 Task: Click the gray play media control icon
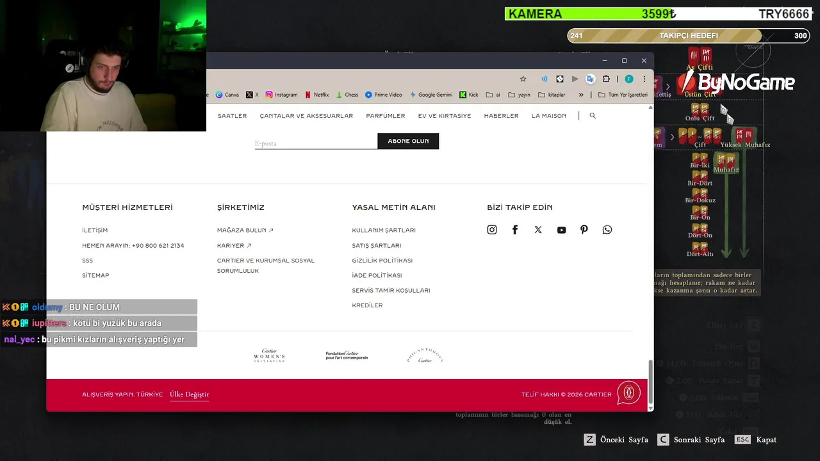coord(575,79)
